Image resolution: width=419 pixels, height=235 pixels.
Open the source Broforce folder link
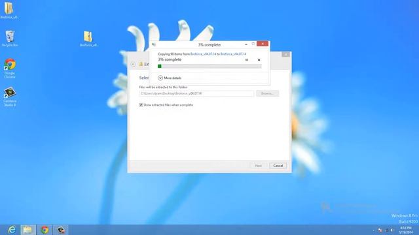point(203,54)
